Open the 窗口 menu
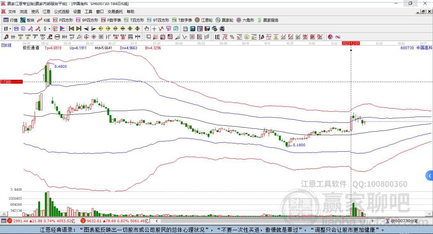This screenshot has height=234, width=433. 100,11
